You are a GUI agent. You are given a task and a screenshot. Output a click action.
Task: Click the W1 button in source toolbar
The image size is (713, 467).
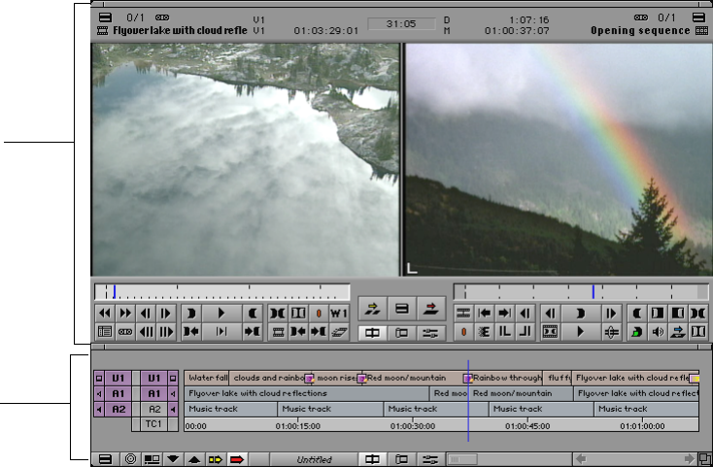tap(339, 314)
